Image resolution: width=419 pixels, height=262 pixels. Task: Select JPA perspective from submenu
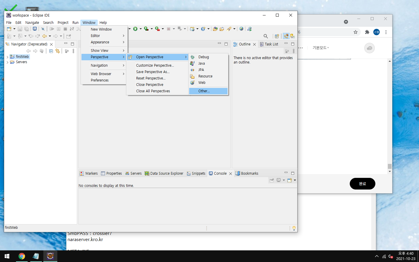208,70
